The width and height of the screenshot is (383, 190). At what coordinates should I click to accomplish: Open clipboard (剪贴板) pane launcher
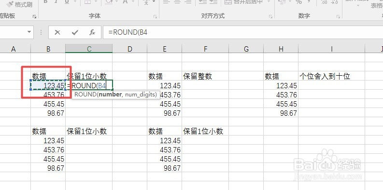pyautogui.click(x=34, y=16)
